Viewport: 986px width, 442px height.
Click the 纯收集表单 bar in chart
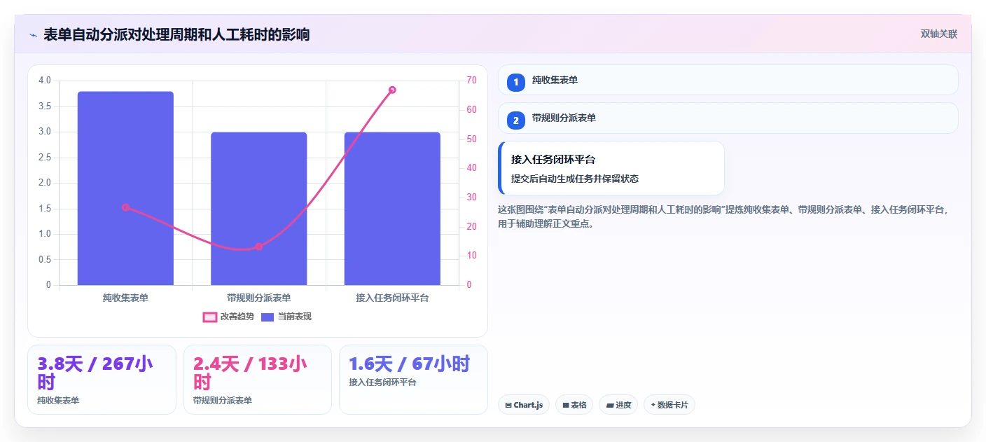click(x=125, y=188)
